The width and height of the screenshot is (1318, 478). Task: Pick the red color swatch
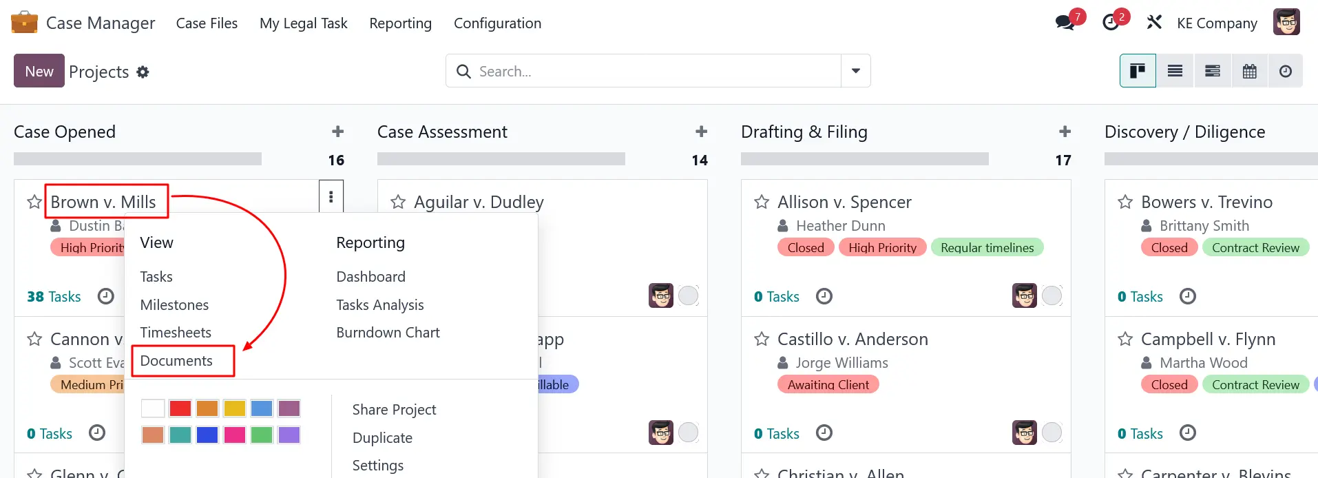[180, 408]
